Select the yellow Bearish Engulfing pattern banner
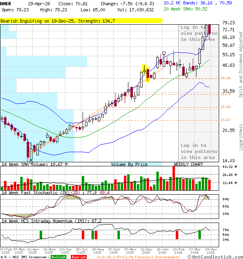Image resolution: width=243 pixels, height=259 pixels. click(x=81, y=21)
